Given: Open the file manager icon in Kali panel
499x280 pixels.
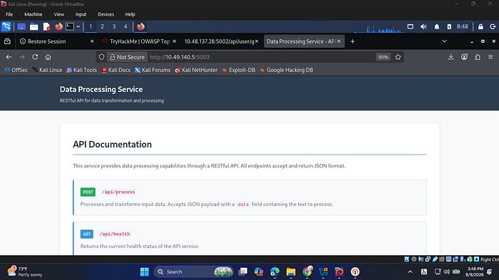Looking at the screenshot, I should [34, 27].
